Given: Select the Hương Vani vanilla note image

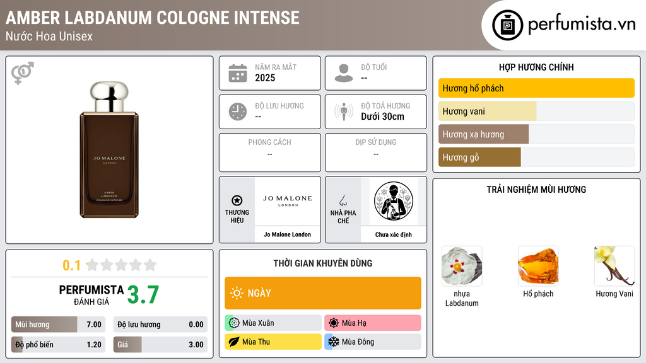Looking at the screenshot, I should pyautogui.click(x=614, y=266).
